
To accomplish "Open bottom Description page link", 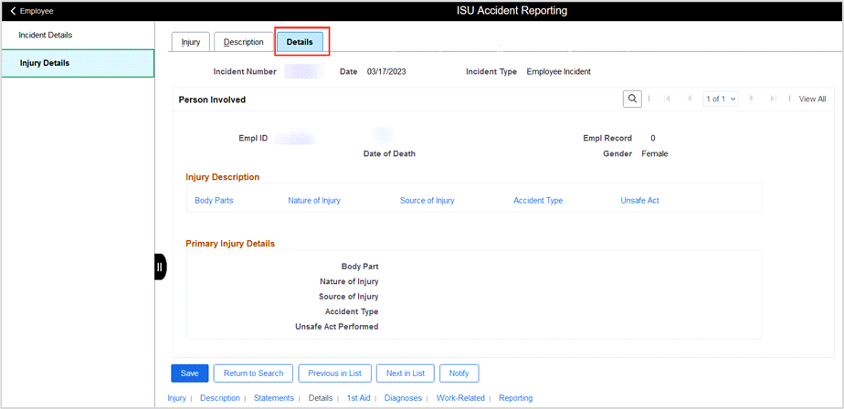I will [219, 398].
